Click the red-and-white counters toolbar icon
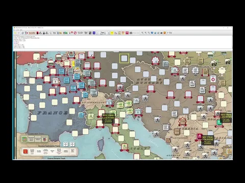The width and height of the screenshot is (245, 183). [x=71, y=33]
